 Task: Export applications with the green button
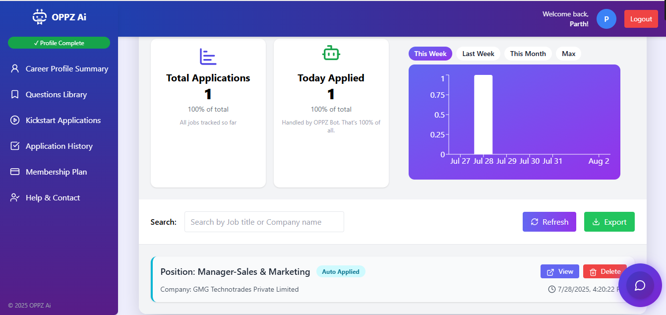[x=609, y=222]
